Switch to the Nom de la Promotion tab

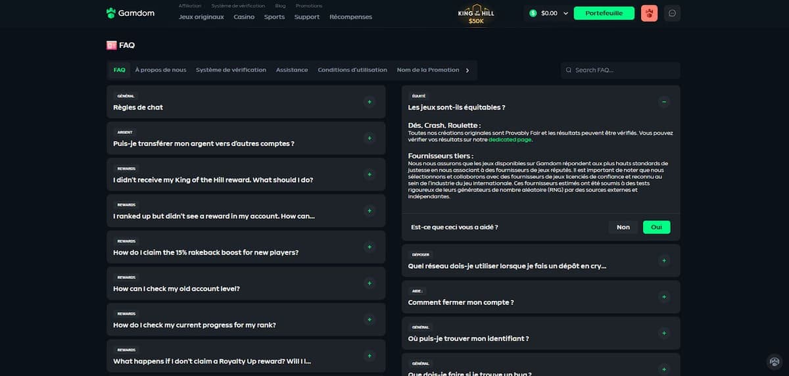pos(428,70)
